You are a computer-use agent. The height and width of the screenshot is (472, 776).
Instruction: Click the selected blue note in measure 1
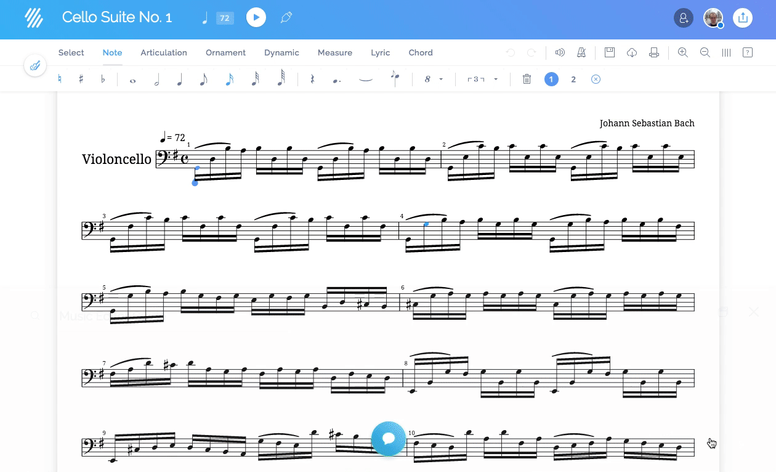coord(197,168)
